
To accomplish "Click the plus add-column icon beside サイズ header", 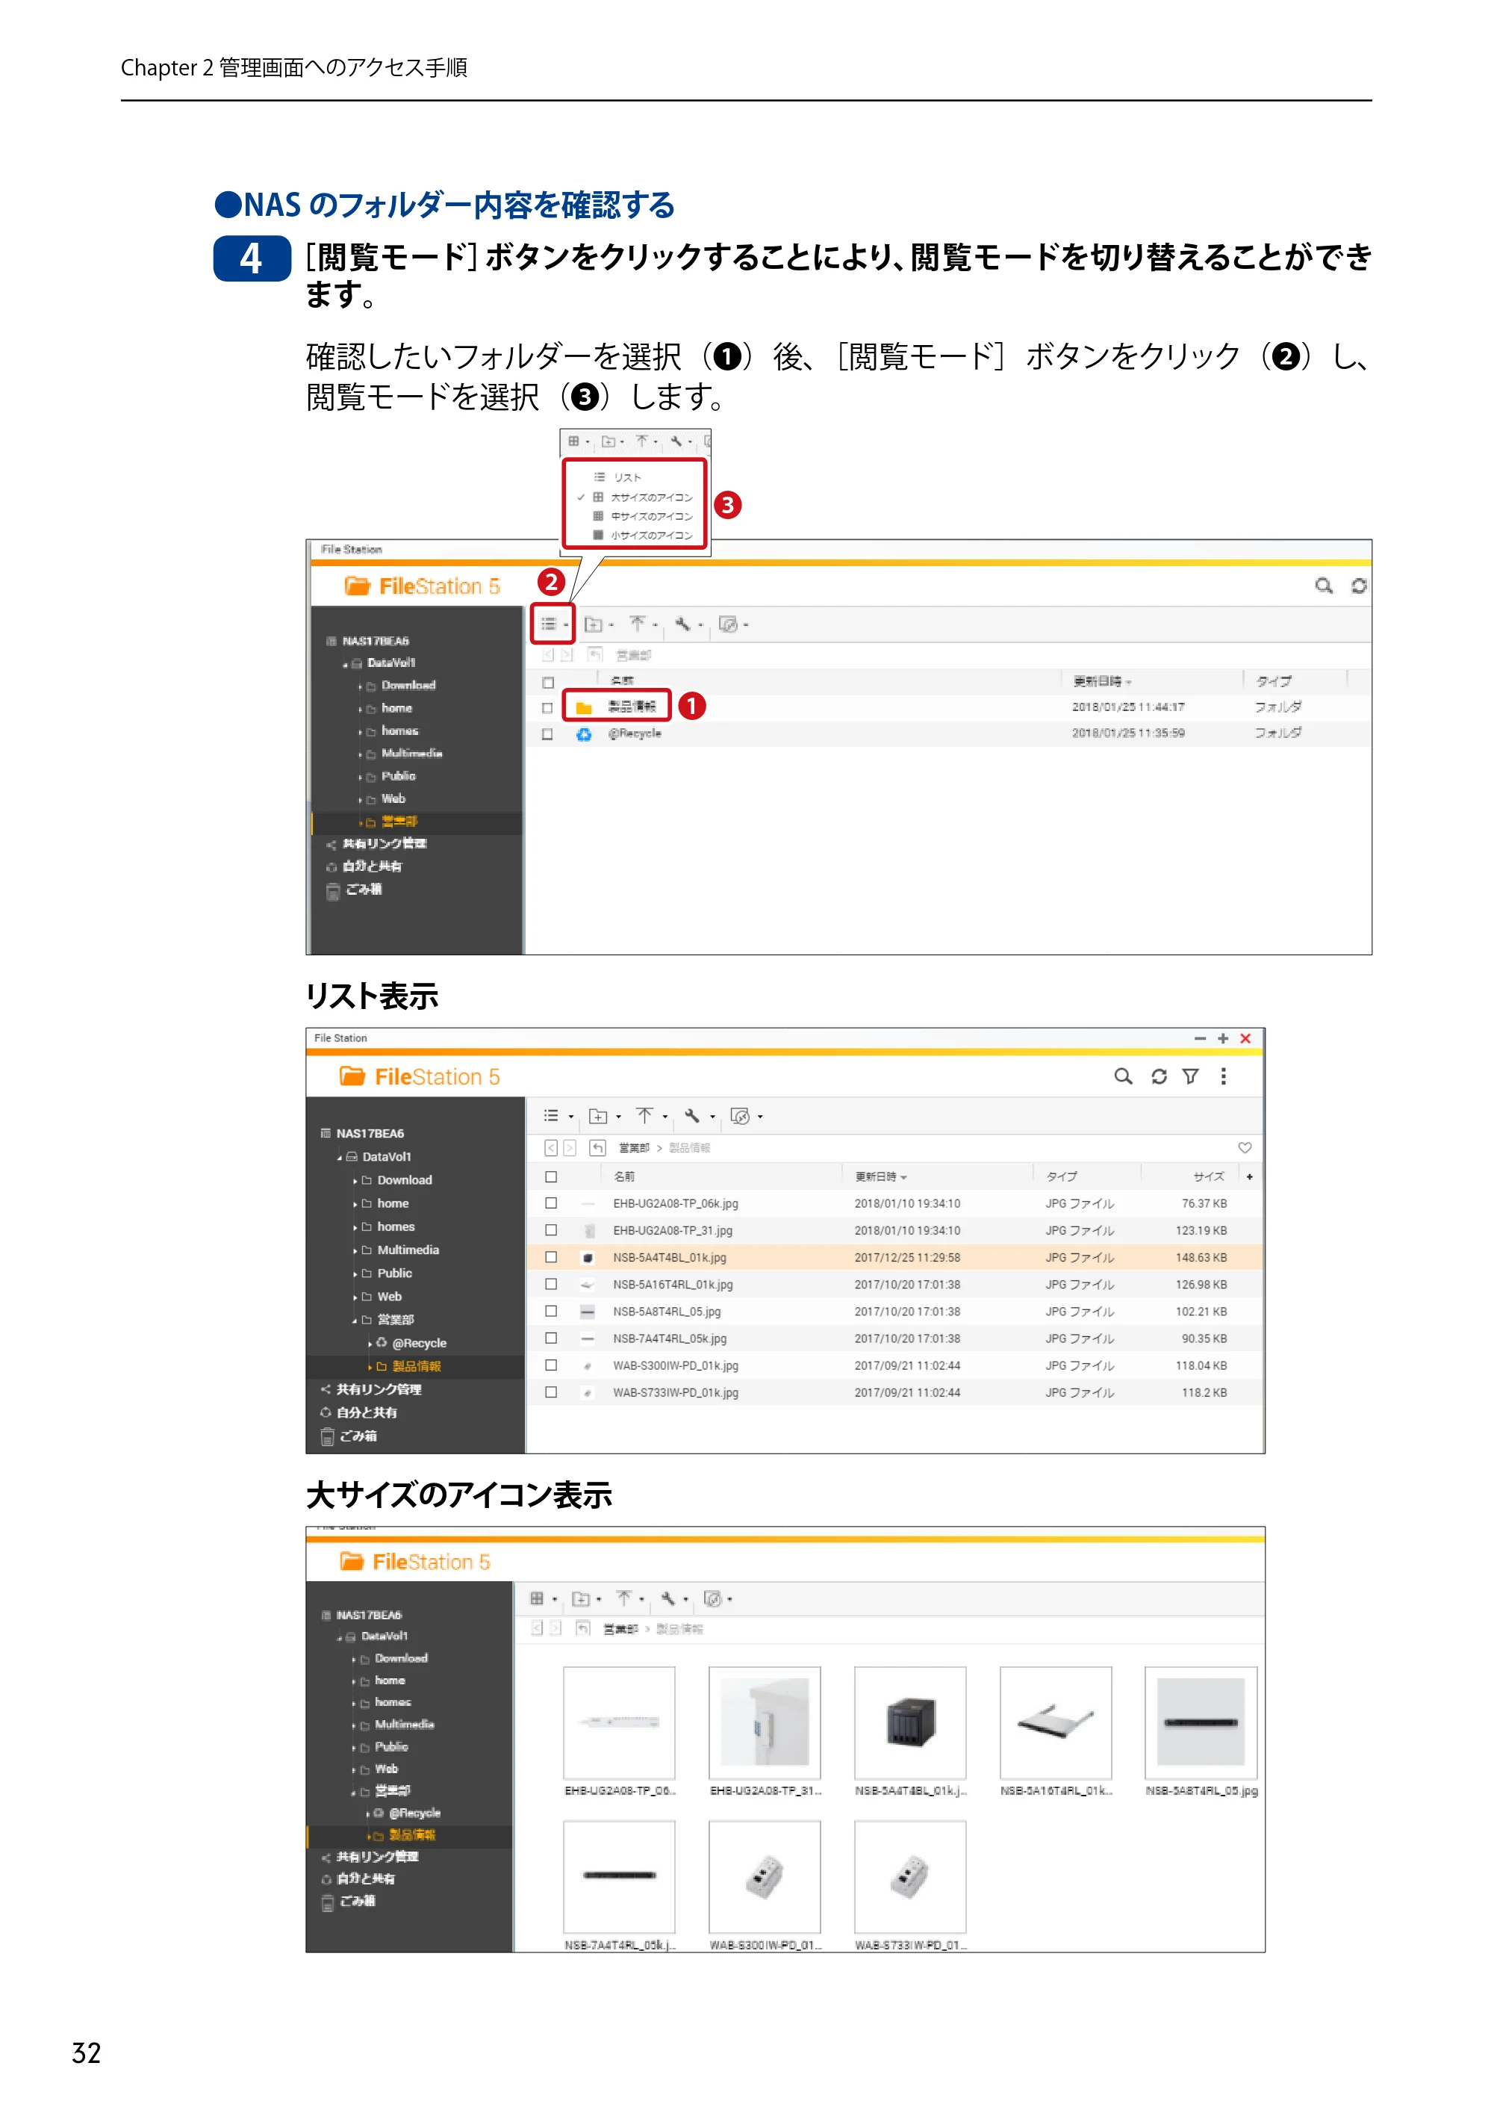I will [1249, 1176].
